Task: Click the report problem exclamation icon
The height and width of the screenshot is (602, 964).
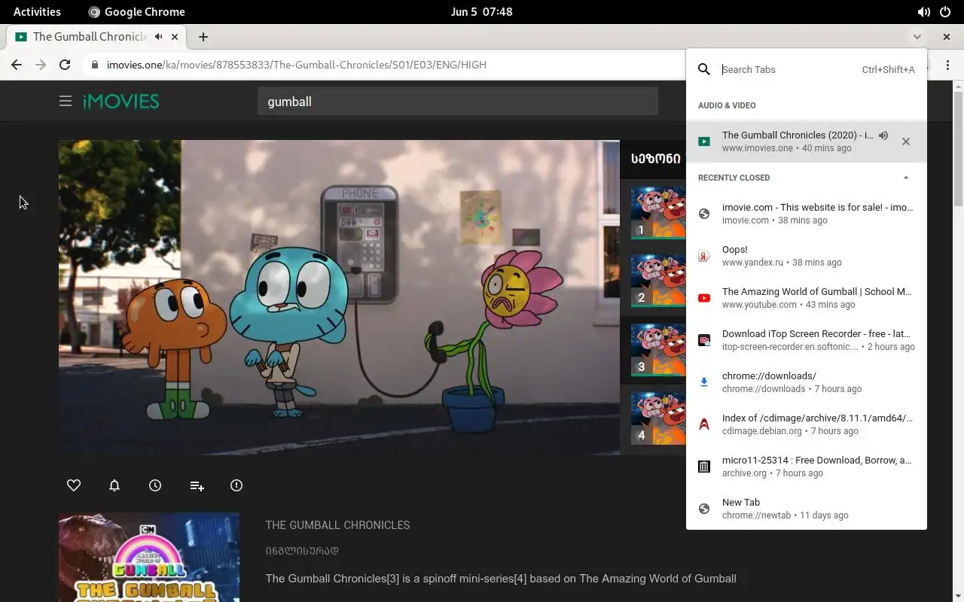Action: coord(236,485)
